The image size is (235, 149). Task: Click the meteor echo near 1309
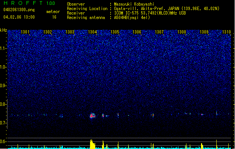coord(202,114)
